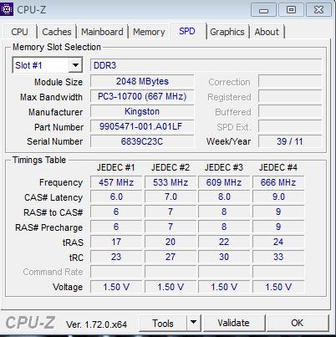Click the JEDEC #4 column header
The height and width of the screenshot is (337, 336).
pyautogui.click(x=278, y=167)
